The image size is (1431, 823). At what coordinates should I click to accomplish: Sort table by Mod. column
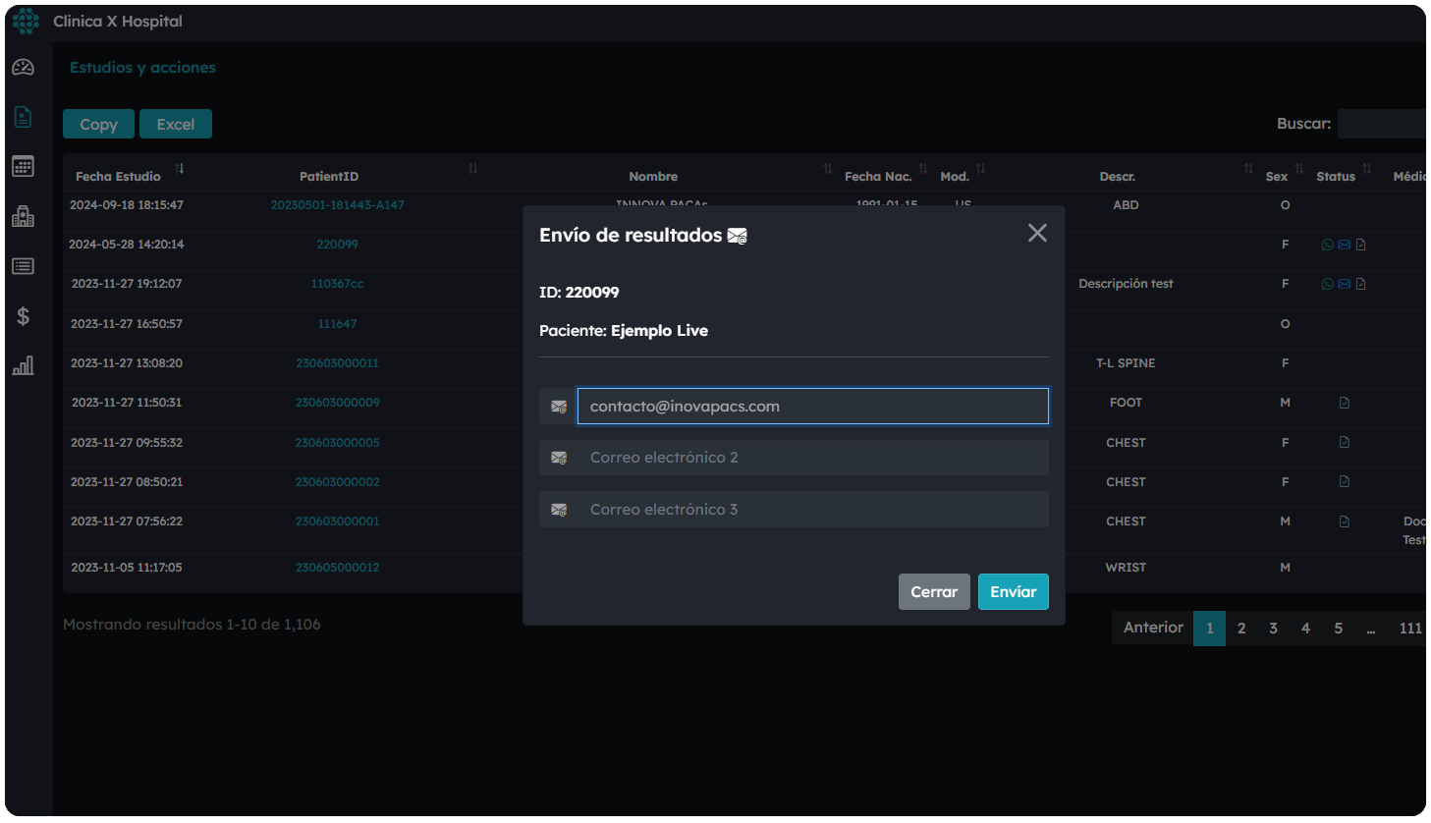981,169
